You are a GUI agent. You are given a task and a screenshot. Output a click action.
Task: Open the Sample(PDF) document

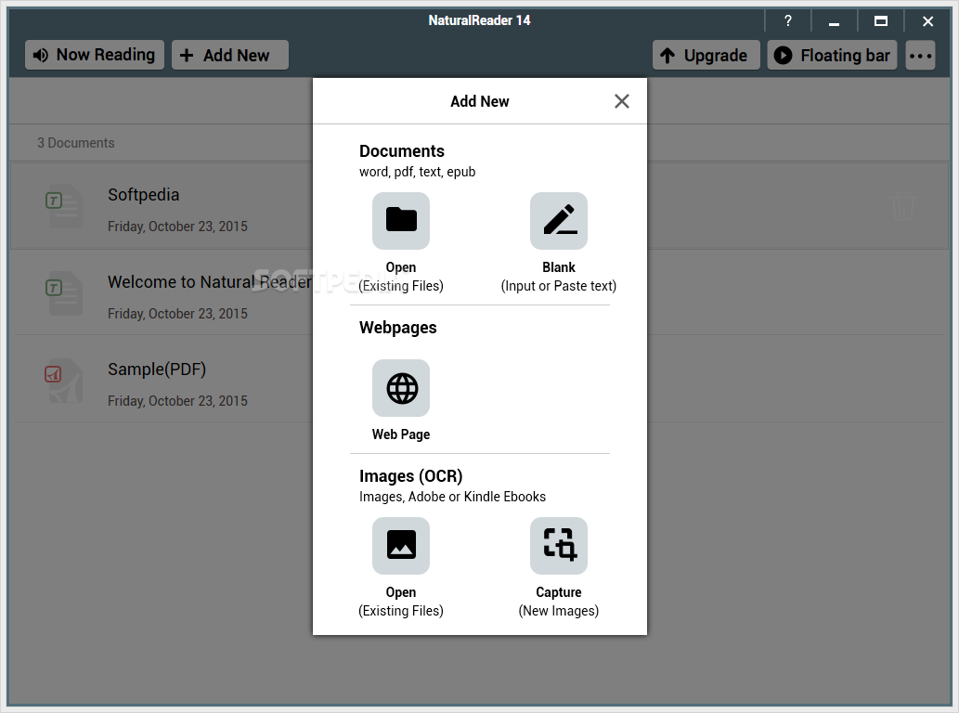tap(157, 369)
